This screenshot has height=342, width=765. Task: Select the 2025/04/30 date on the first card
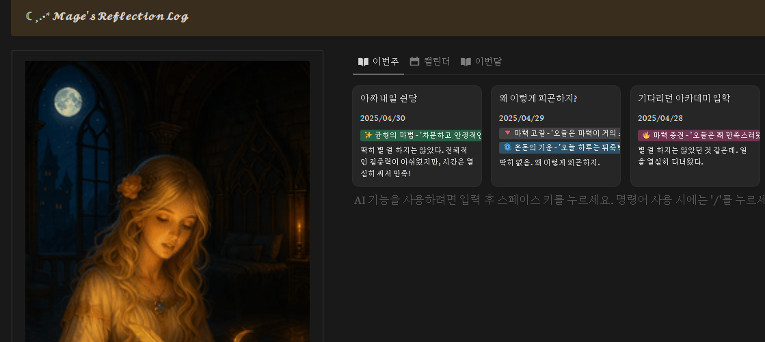384,118
